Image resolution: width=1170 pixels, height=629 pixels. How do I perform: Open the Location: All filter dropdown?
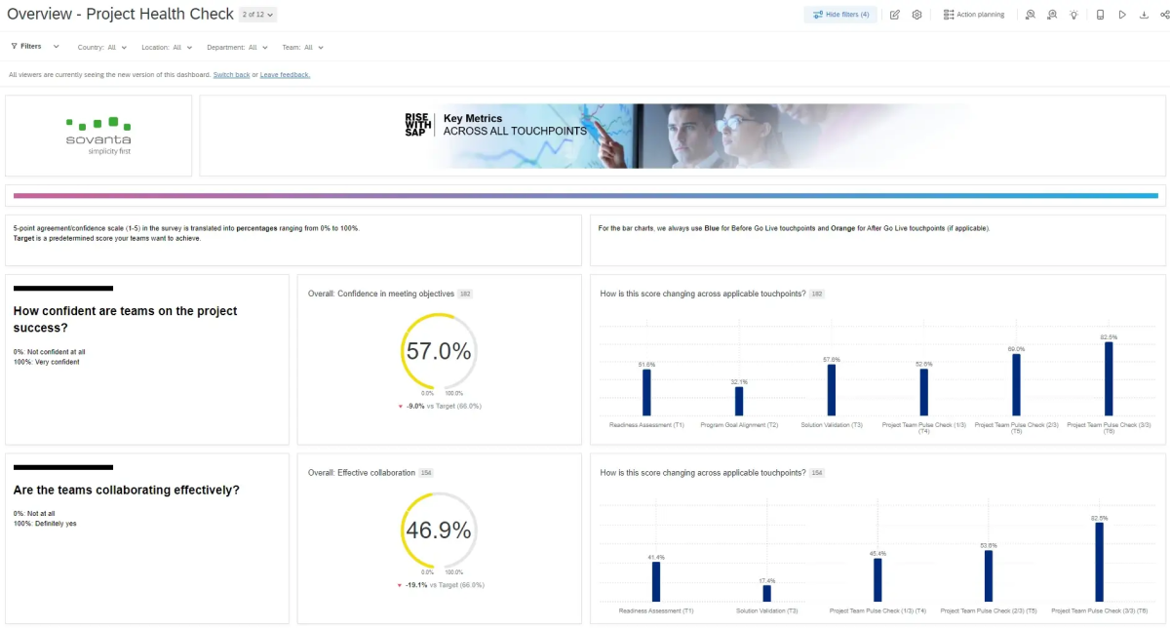167,47
